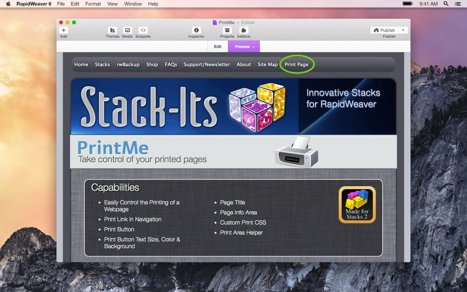467x292 pixels.
Task: Click 'Innovative Stacks for RapidWeaver' text
Action: (x=343, y=99)
